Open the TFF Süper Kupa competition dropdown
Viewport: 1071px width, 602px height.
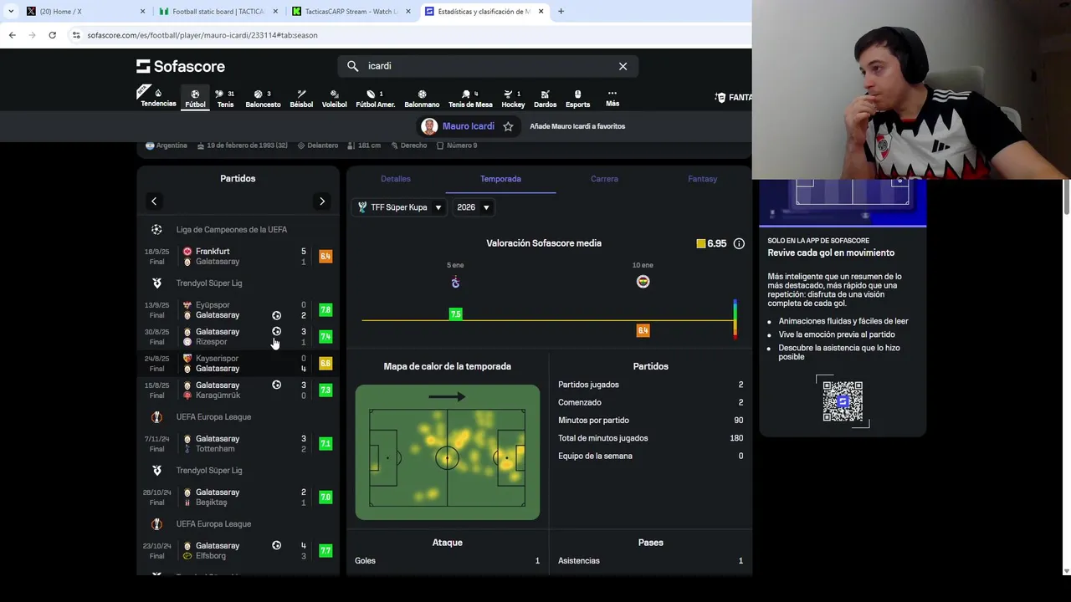(x=400, y=207)
